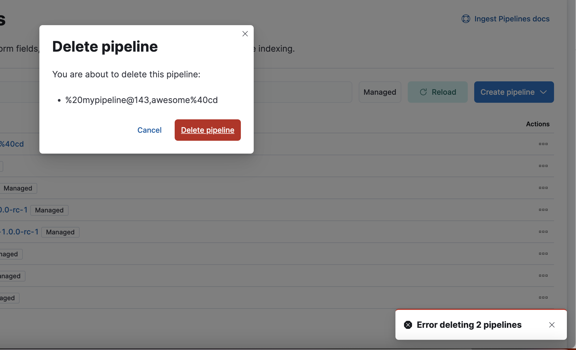Toggle the Managed filter
The height and width of the screenshot is (350, 576).
click(x=380, y=92)
